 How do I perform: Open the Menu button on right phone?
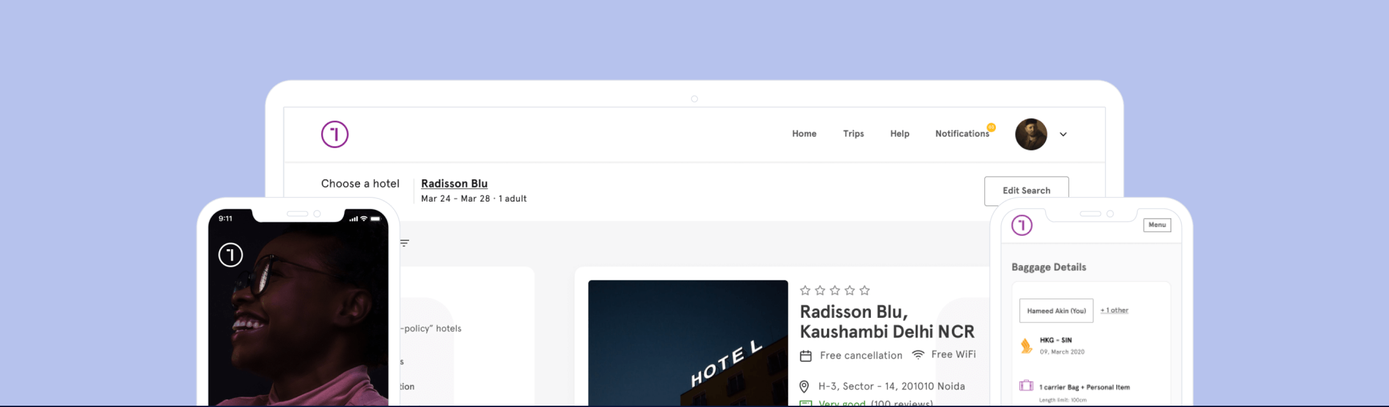[1157, 225]
